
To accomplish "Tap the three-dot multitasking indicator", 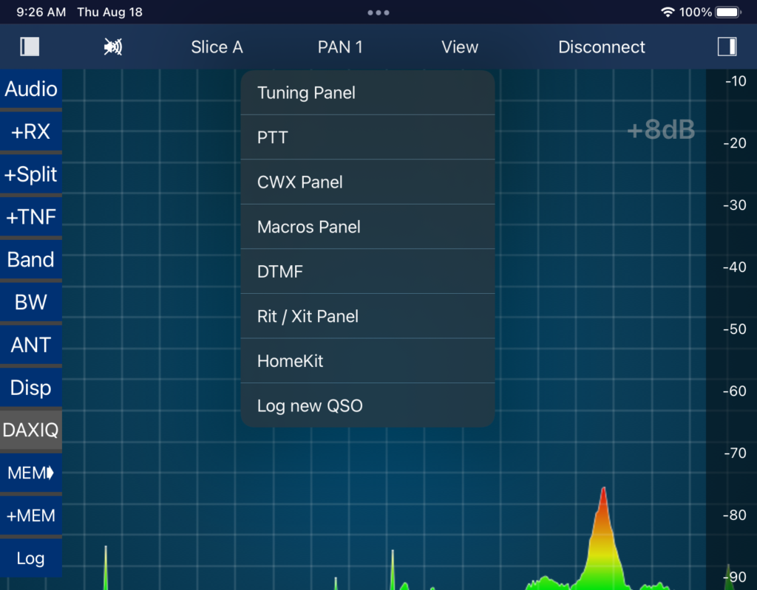I will click(378, 13).
